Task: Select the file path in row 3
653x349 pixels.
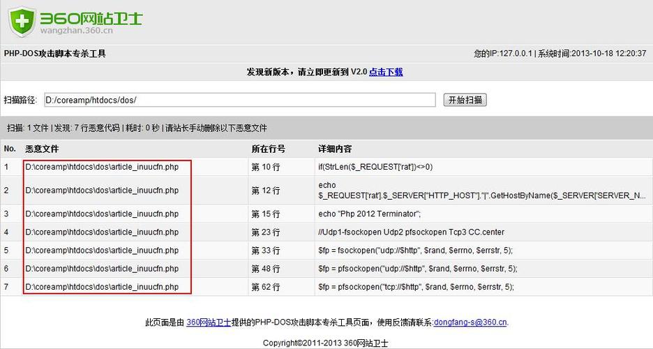Action: (102, 214)
